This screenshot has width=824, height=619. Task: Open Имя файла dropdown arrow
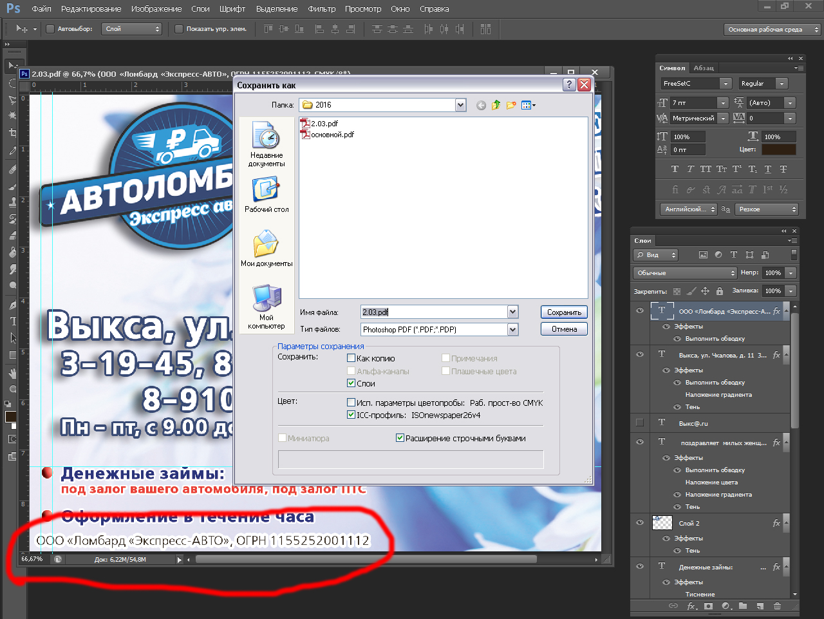pos(512,312)
